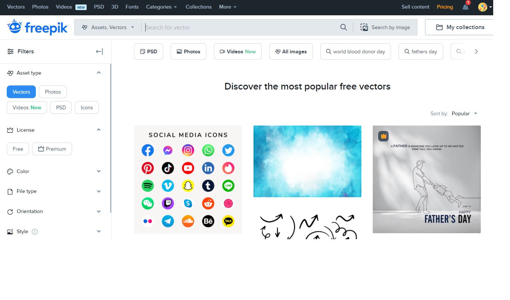Collapse the License filter section
Screen dimensions: 510x300
coord(99,130)
